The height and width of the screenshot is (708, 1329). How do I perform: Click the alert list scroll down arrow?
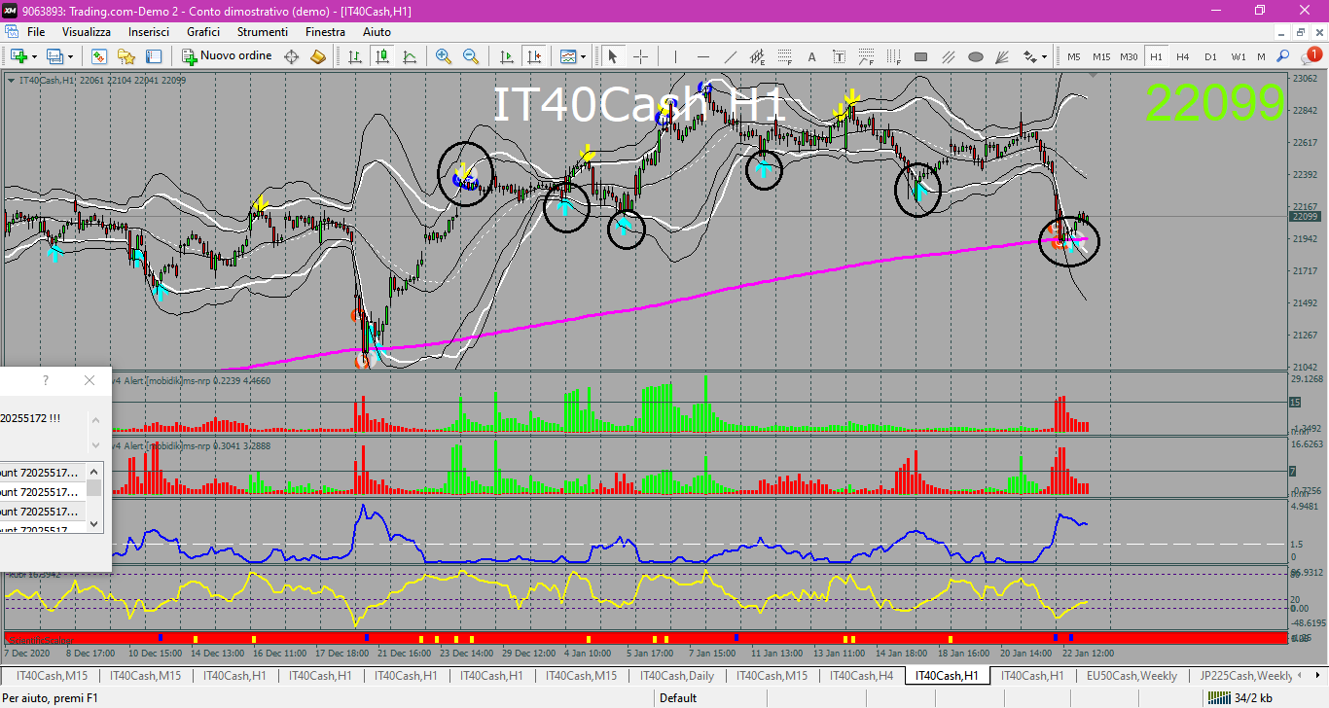(x=94, y=523)
